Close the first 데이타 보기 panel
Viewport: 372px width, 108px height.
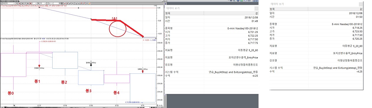(x=256, y=8)
